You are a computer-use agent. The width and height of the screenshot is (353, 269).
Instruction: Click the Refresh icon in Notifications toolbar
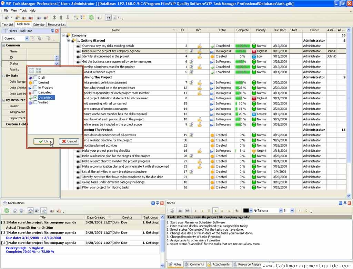point(7,211)
